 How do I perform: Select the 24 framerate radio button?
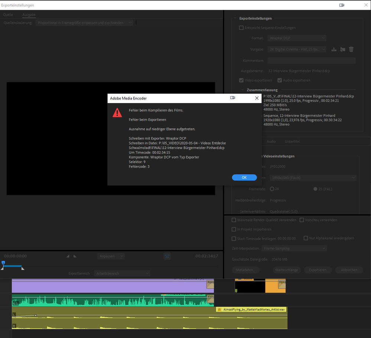tap(272, 189)
